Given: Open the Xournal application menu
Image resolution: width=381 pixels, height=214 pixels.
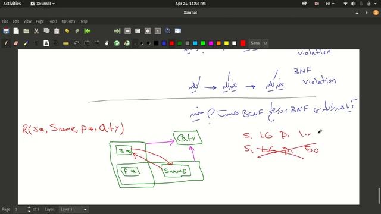Looking at the screenshot, I should pyautogui.click(x=43, y=4).
